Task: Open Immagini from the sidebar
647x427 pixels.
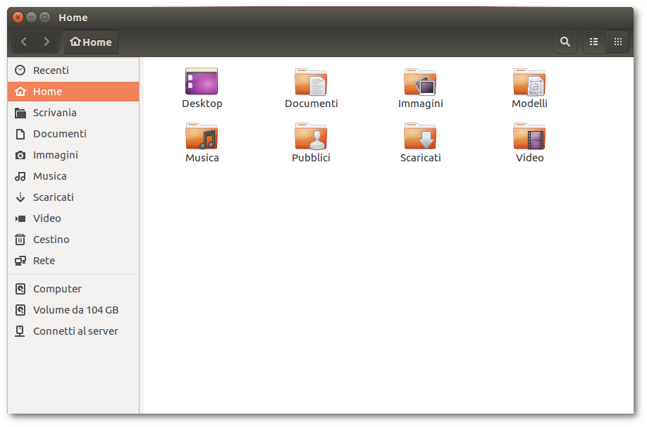Action: (73, 155)
